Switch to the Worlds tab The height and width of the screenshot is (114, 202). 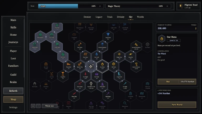(140, 17)
